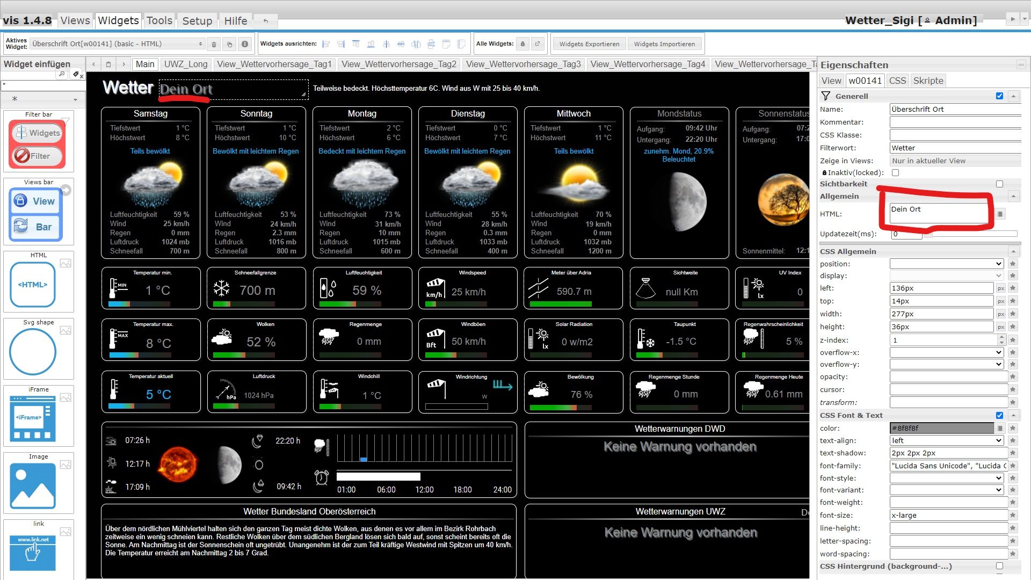
Task: Pick the Svg shape widget
Action: (33, 352)
